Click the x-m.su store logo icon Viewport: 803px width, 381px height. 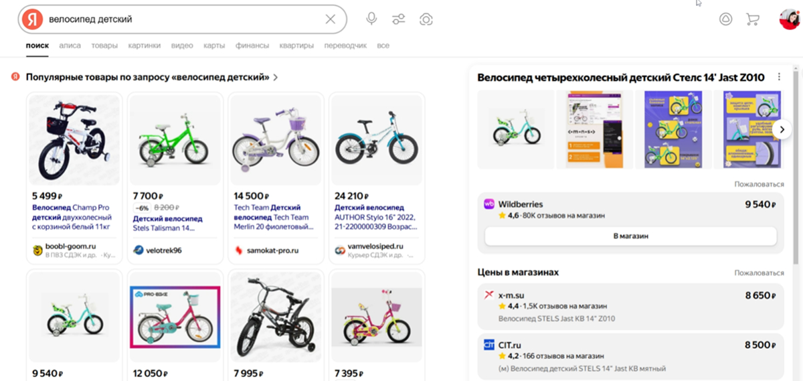489,295
